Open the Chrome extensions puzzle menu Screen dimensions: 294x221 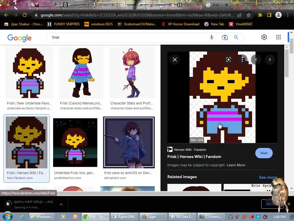click(x=260, y=15)
